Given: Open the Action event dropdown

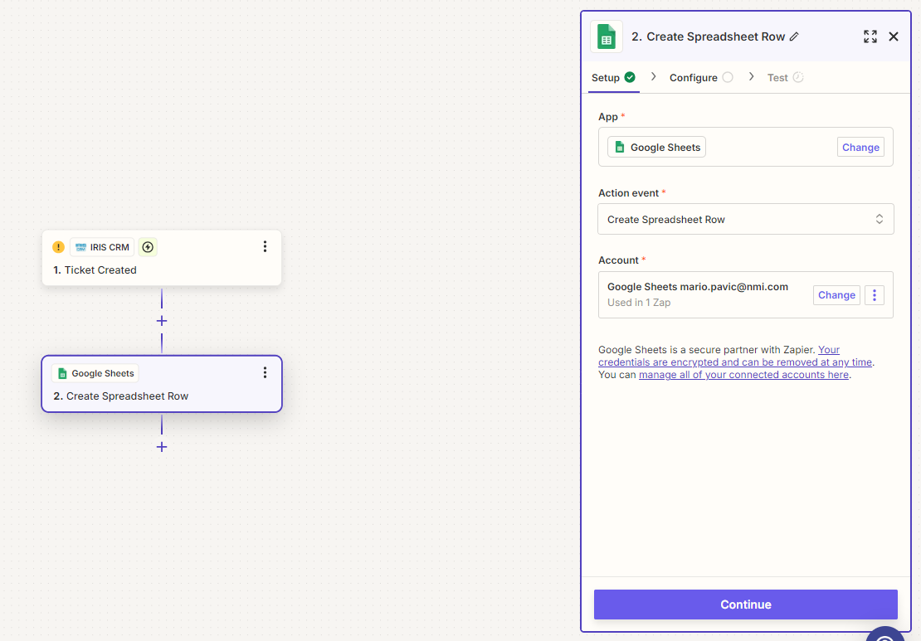Looking at the screenshot, I should [745, 219].
